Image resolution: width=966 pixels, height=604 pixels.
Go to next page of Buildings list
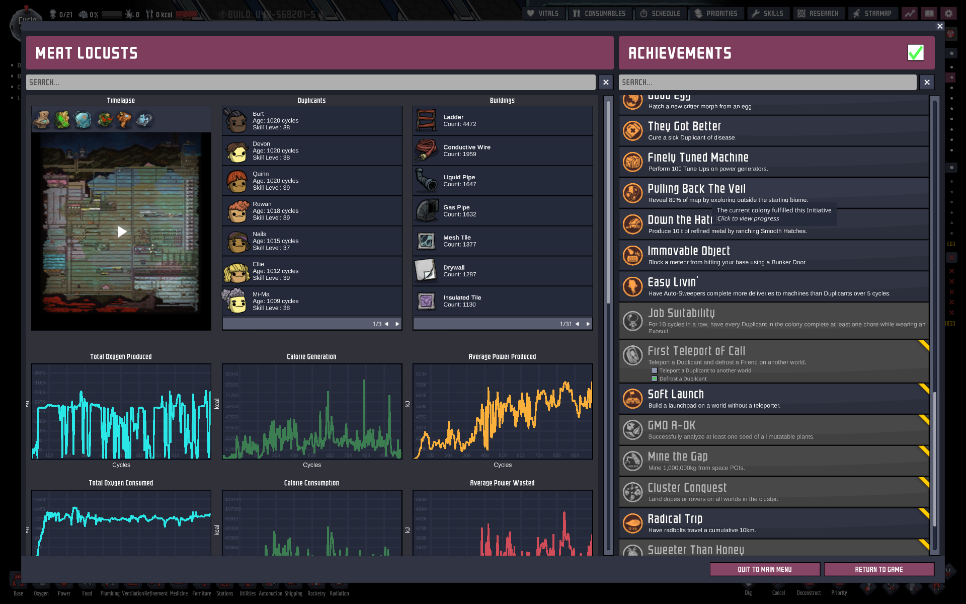588,324
